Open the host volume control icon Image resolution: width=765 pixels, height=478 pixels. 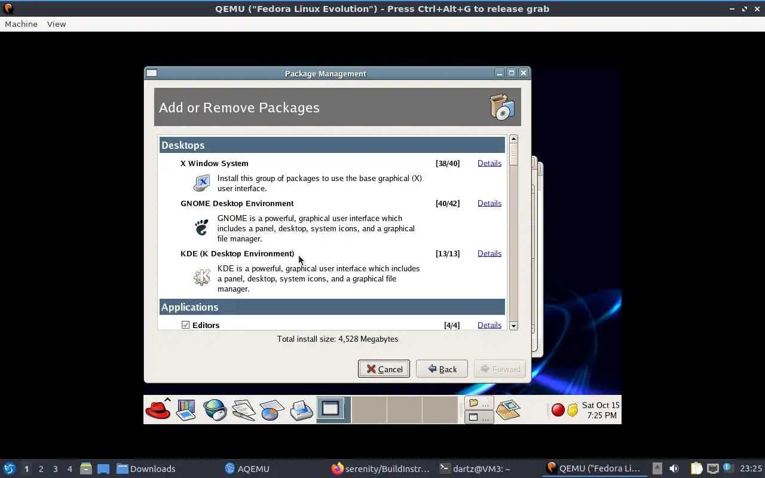coord(674,468)
